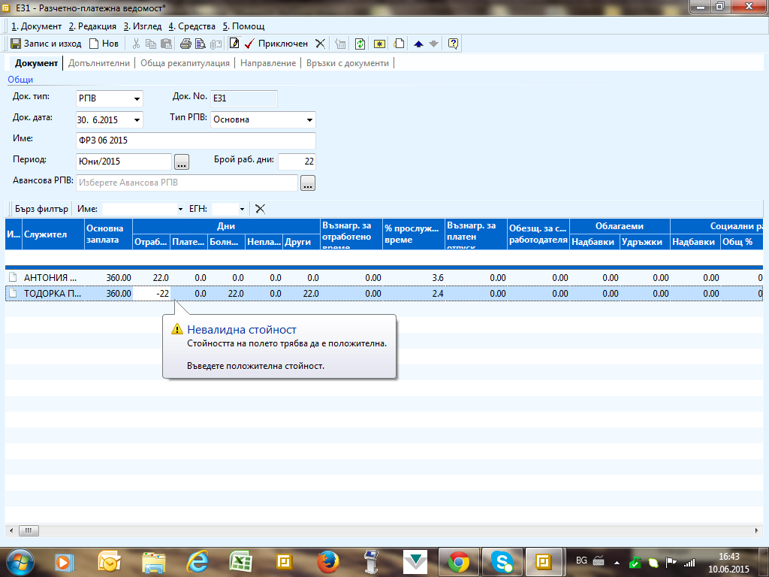The width and height of the screenshot is (769, 577).
Task: Click the 3.6 % прослужено cell
Action: (x=414, y=278)
